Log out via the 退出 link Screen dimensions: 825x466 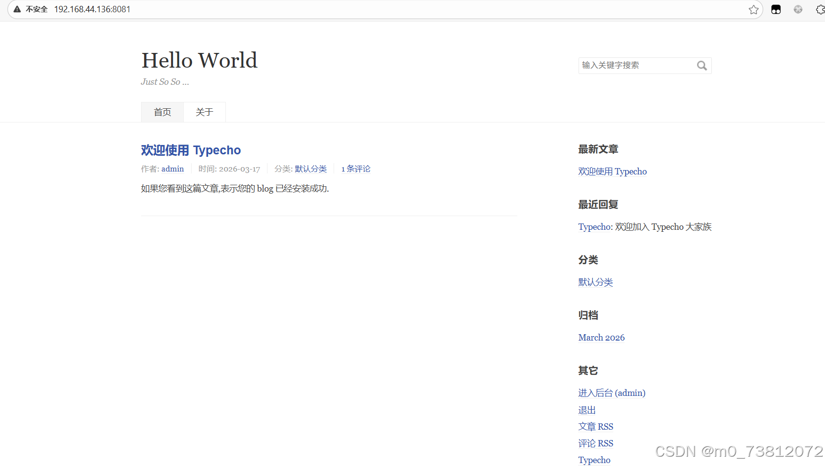click(587, 410)
